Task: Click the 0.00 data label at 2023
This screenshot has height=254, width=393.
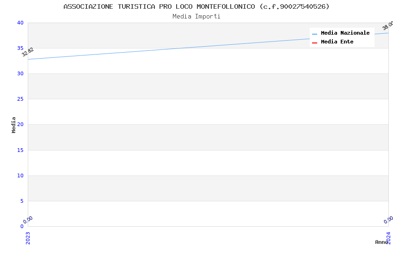Action: coord(28,220)
